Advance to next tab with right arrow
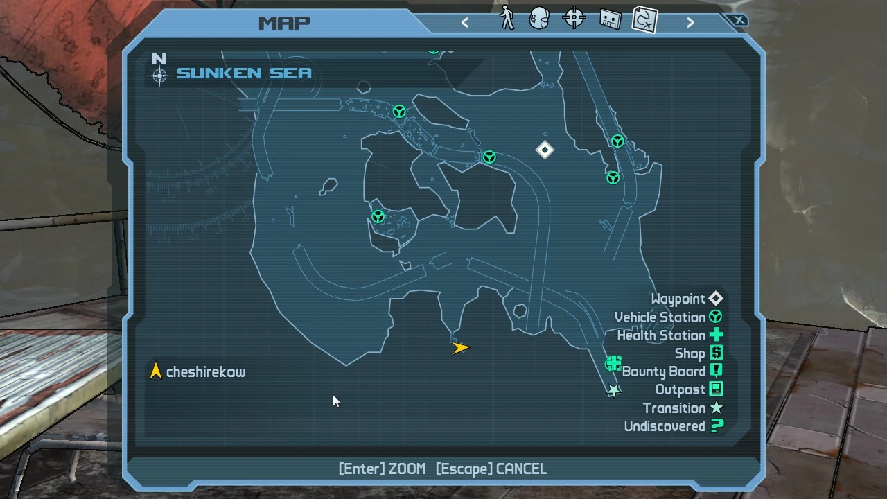 point(690,23)
